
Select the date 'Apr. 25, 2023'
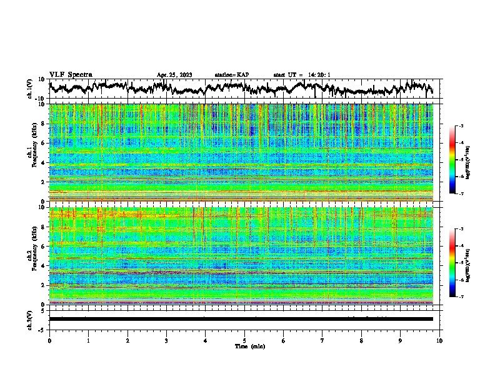point(174,75)
